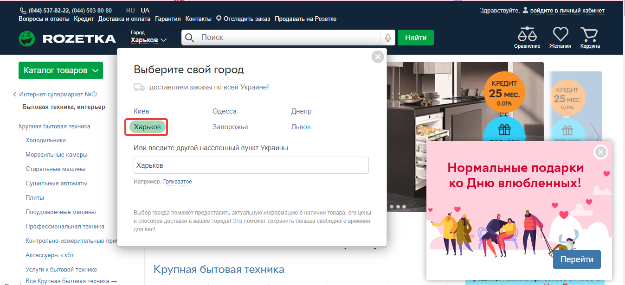Open the Гарантия menu link
The image size is (625, 285).
coord(168,19)
